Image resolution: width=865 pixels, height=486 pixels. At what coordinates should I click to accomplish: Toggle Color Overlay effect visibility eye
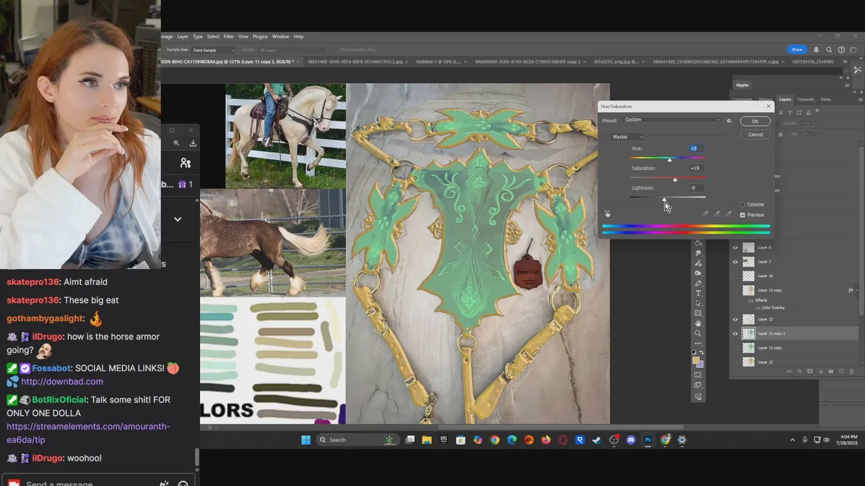[758, 308]
